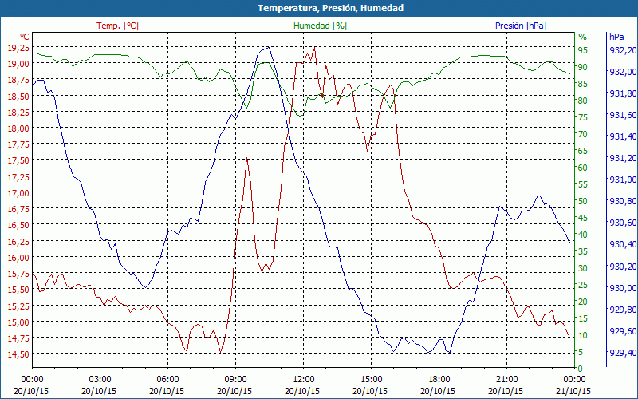Click the 19,25 temperature axis value
The image size is (638, 399).
[x=18, y=48]
